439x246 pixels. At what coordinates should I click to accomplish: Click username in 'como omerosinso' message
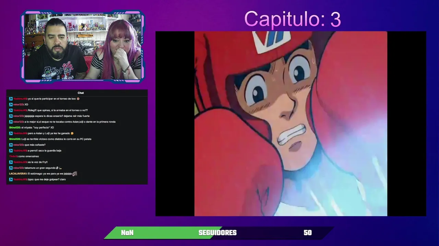(x=13, y=156)
